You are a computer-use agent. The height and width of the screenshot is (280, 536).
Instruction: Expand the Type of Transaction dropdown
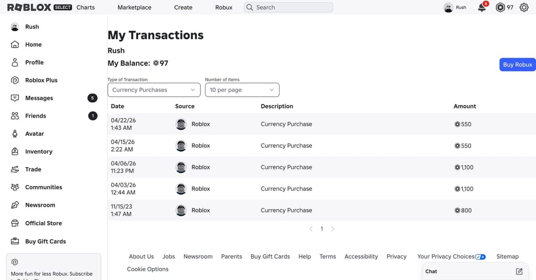(x=154, y=90)
